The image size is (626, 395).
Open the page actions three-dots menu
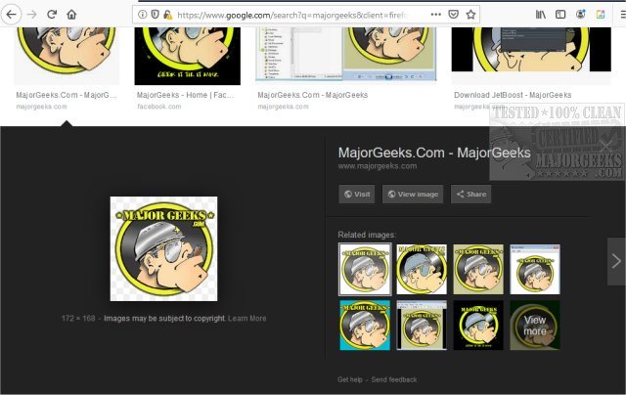[x=436, y=15]
